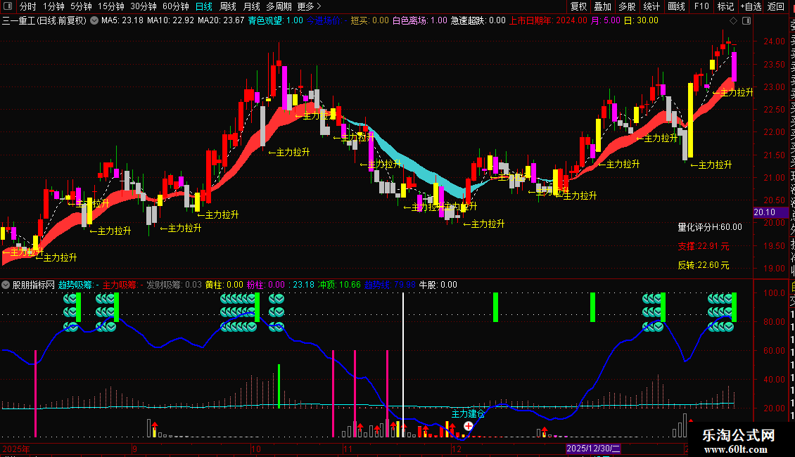
Task: Select the 周线 weekly period tab
Action: pos(228,6)
